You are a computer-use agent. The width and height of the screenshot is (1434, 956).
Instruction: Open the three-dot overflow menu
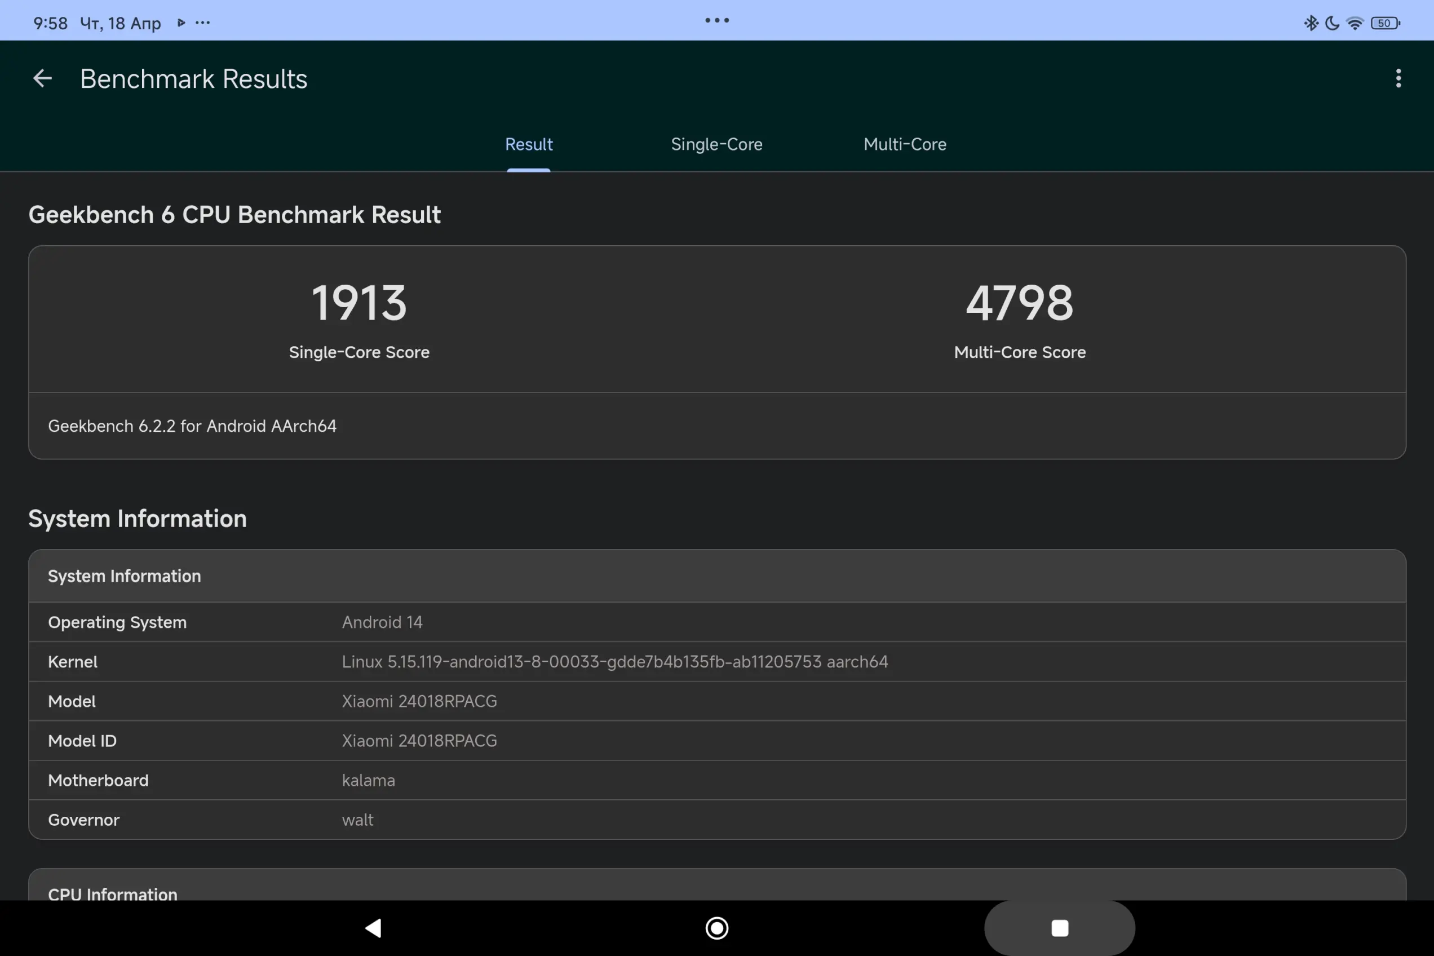pyautogui.click(x=1398, y=79)
